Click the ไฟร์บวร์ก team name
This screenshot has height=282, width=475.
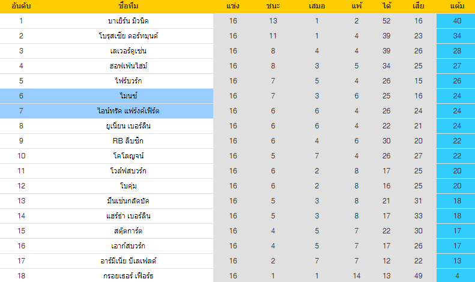(128, 81)
